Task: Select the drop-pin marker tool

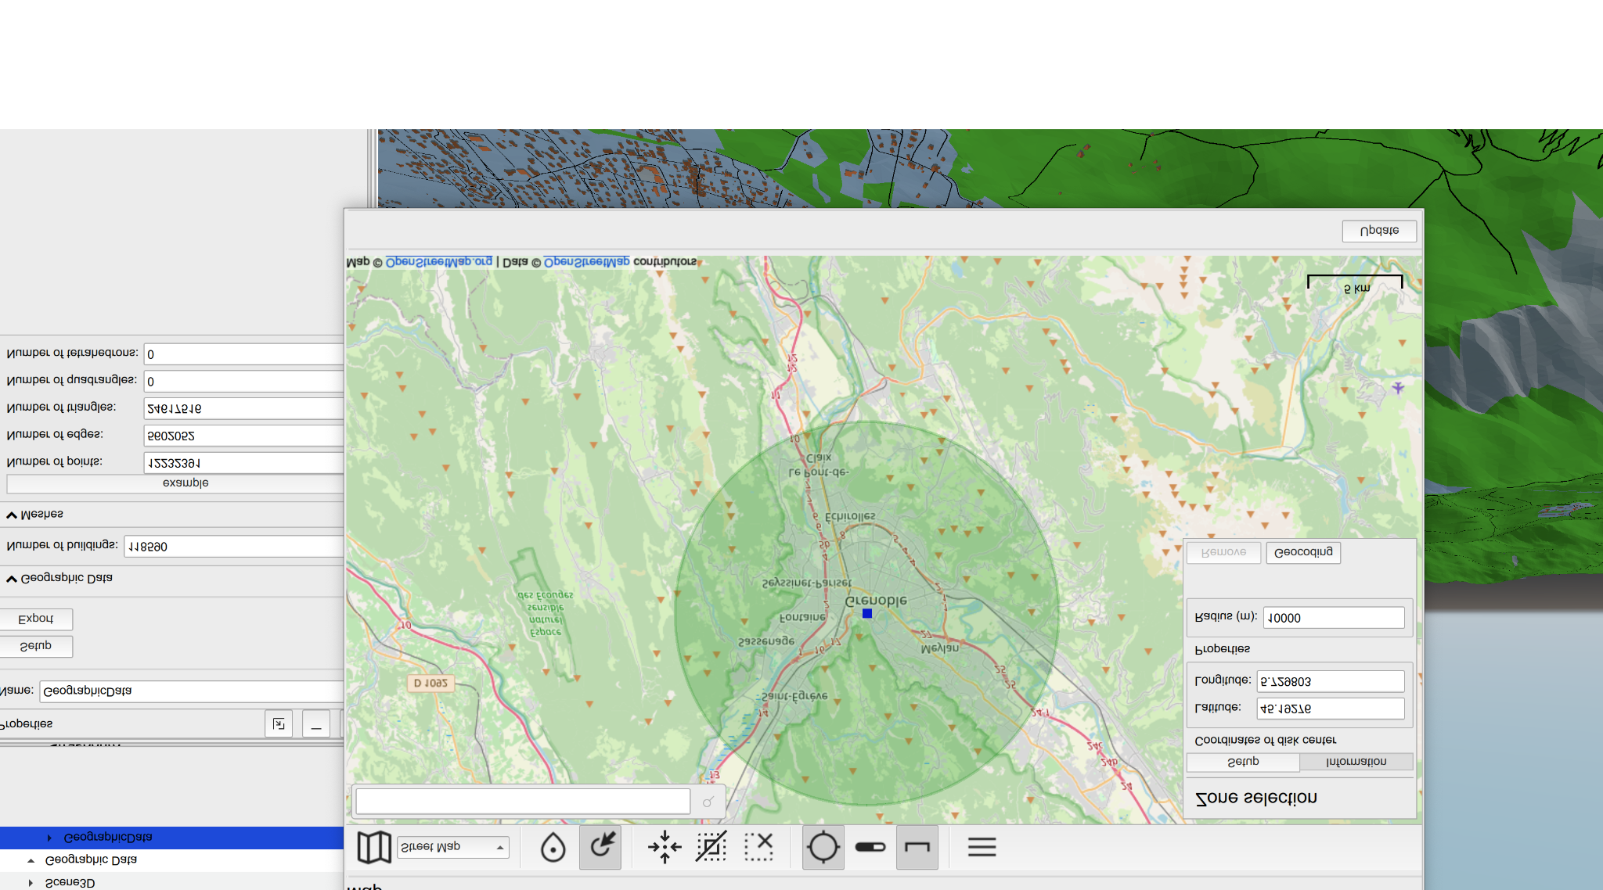Action: click(553, 846)
